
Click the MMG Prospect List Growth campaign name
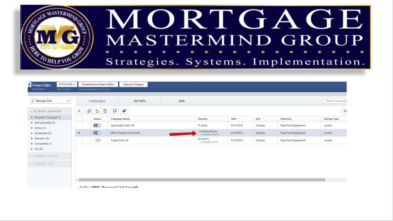125,133
